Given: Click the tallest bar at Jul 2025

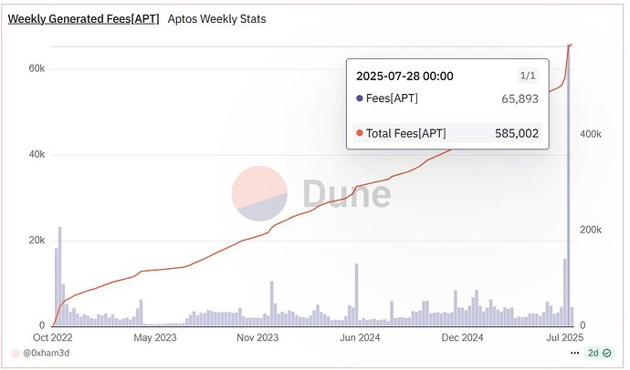Looking at the screenshot, I should (569, 185).
